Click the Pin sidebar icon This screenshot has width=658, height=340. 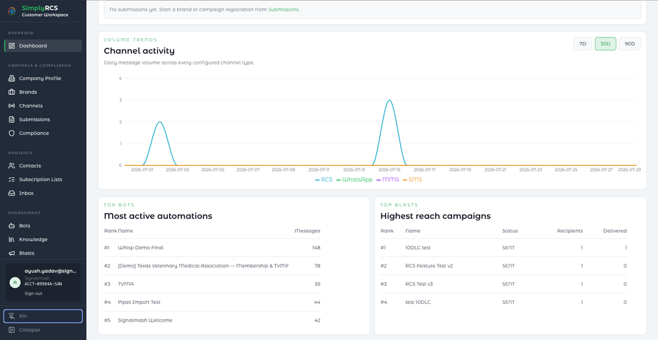click(x=12, y=316)
